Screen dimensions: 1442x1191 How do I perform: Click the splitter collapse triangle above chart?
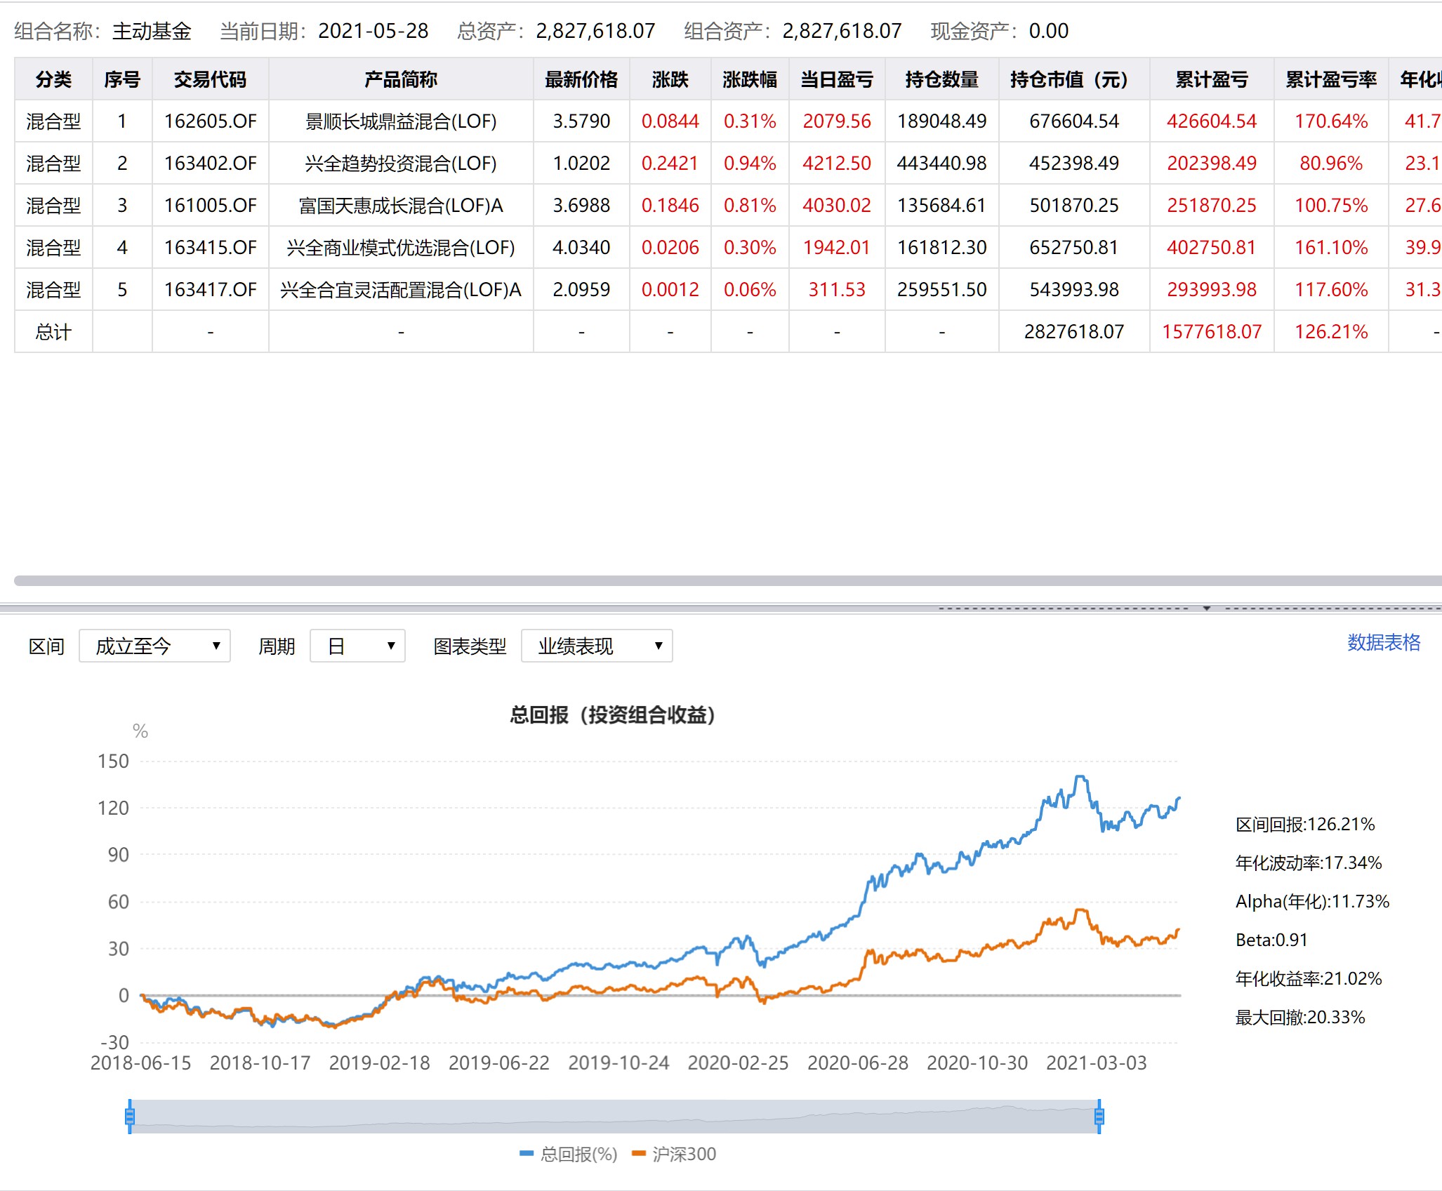[1207, 608]
